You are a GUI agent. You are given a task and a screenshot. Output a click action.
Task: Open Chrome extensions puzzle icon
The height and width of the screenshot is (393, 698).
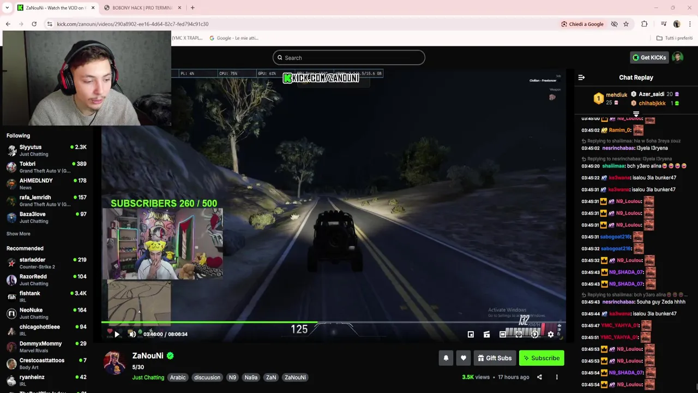[x=645, y=24]
